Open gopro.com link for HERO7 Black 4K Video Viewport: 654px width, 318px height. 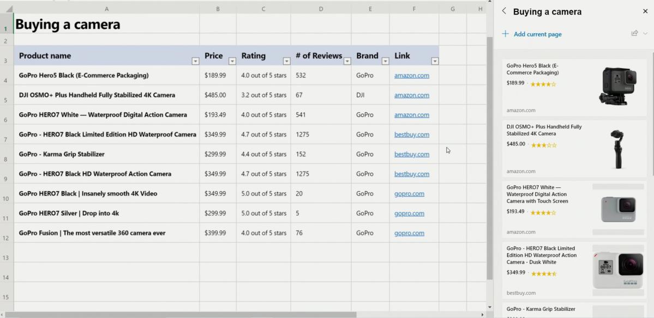click(409, 193)
